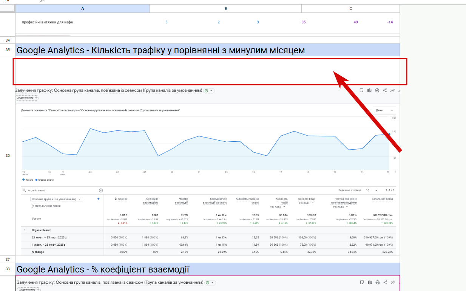Screen dimensions: 466x291
Task: Select row 35 header
Action: [8, 50]
